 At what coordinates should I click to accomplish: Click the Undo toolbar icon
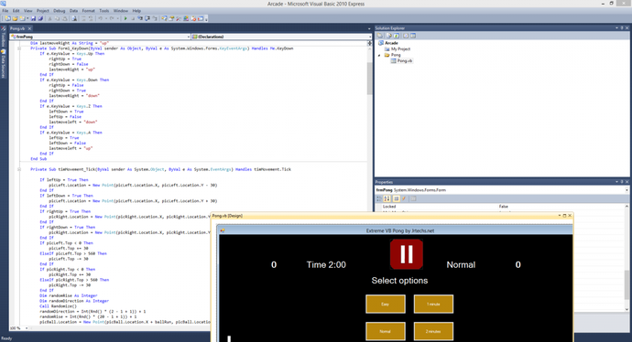point(101,18)
